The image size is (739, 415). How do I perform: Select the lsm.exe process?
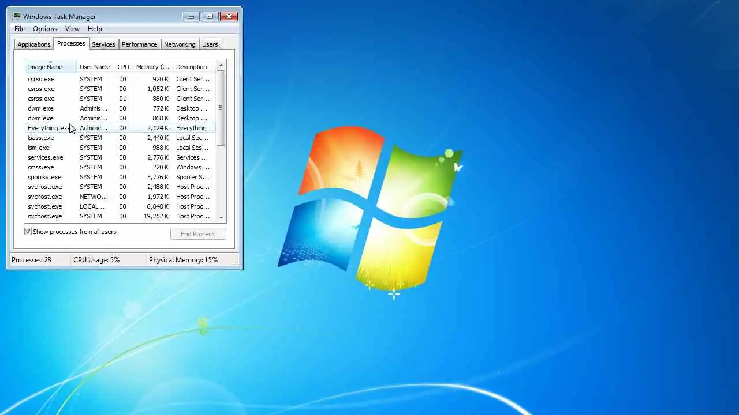tap(119, 148)
